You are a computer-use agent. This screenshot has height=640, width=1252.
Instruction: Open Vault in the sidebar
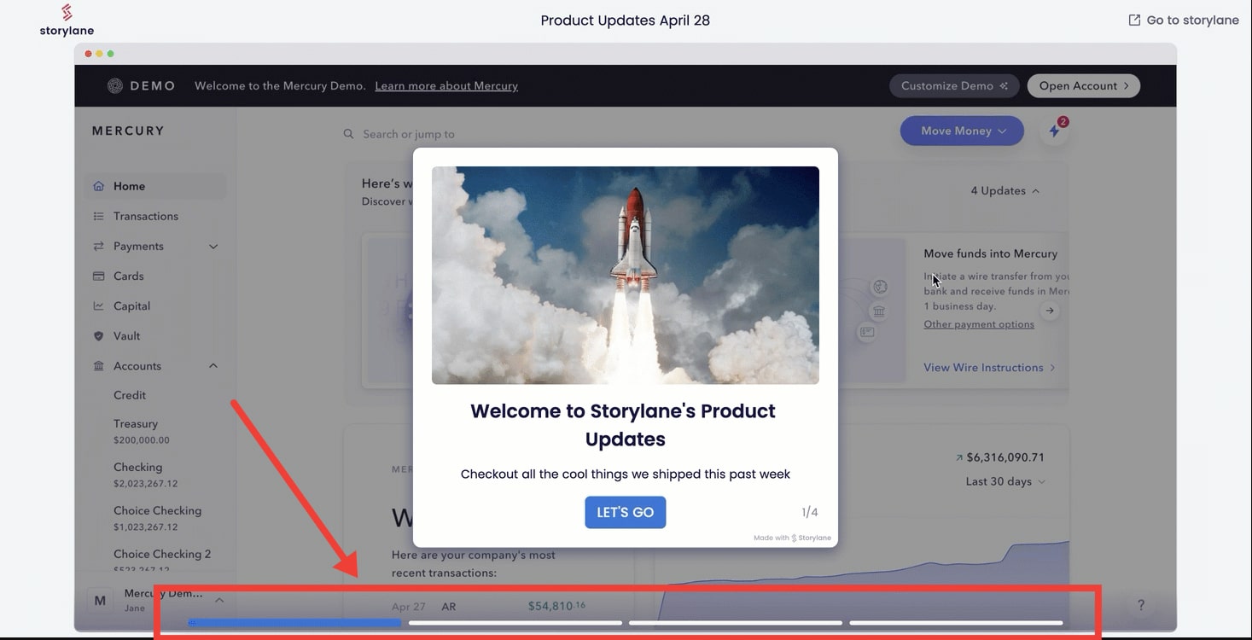126,335
